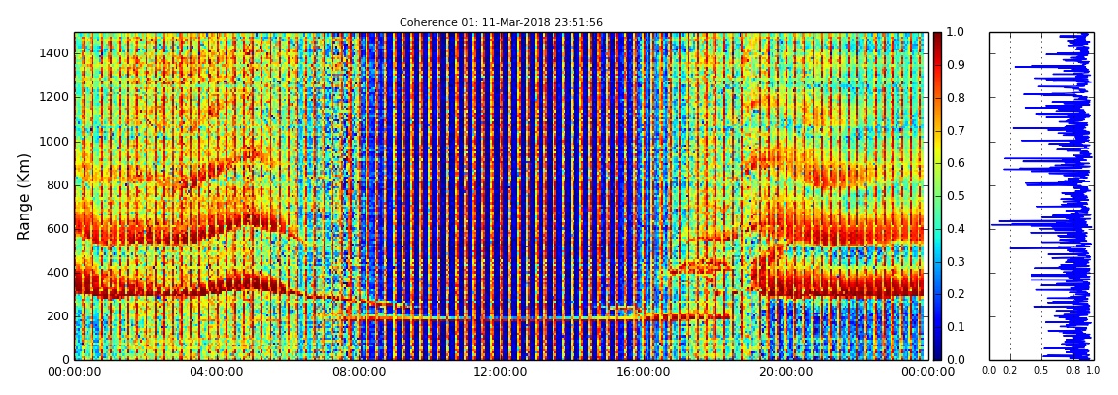Click the 'Range (Km)' axis label
The height and width of the screenshot is (395, 1118).
click(x=23, y=196)
